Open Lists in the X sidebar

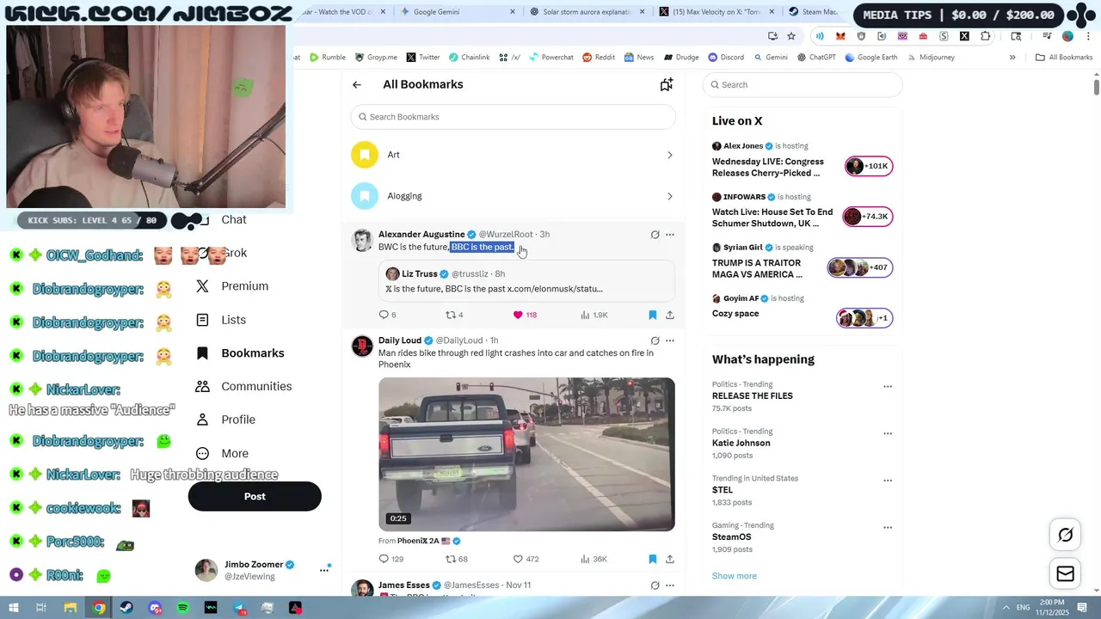[x=221, y=320]
